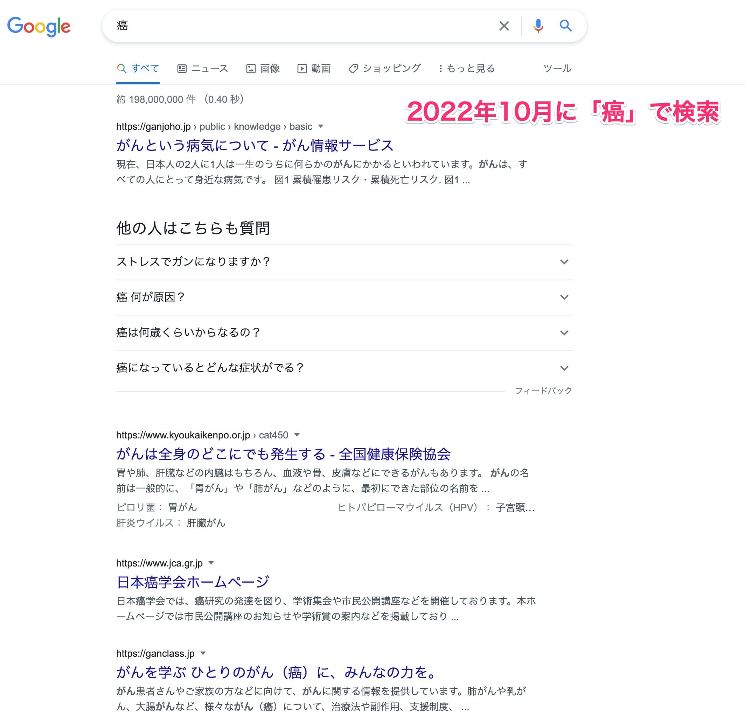
Task: Click the Google logo
Action: 39,26
